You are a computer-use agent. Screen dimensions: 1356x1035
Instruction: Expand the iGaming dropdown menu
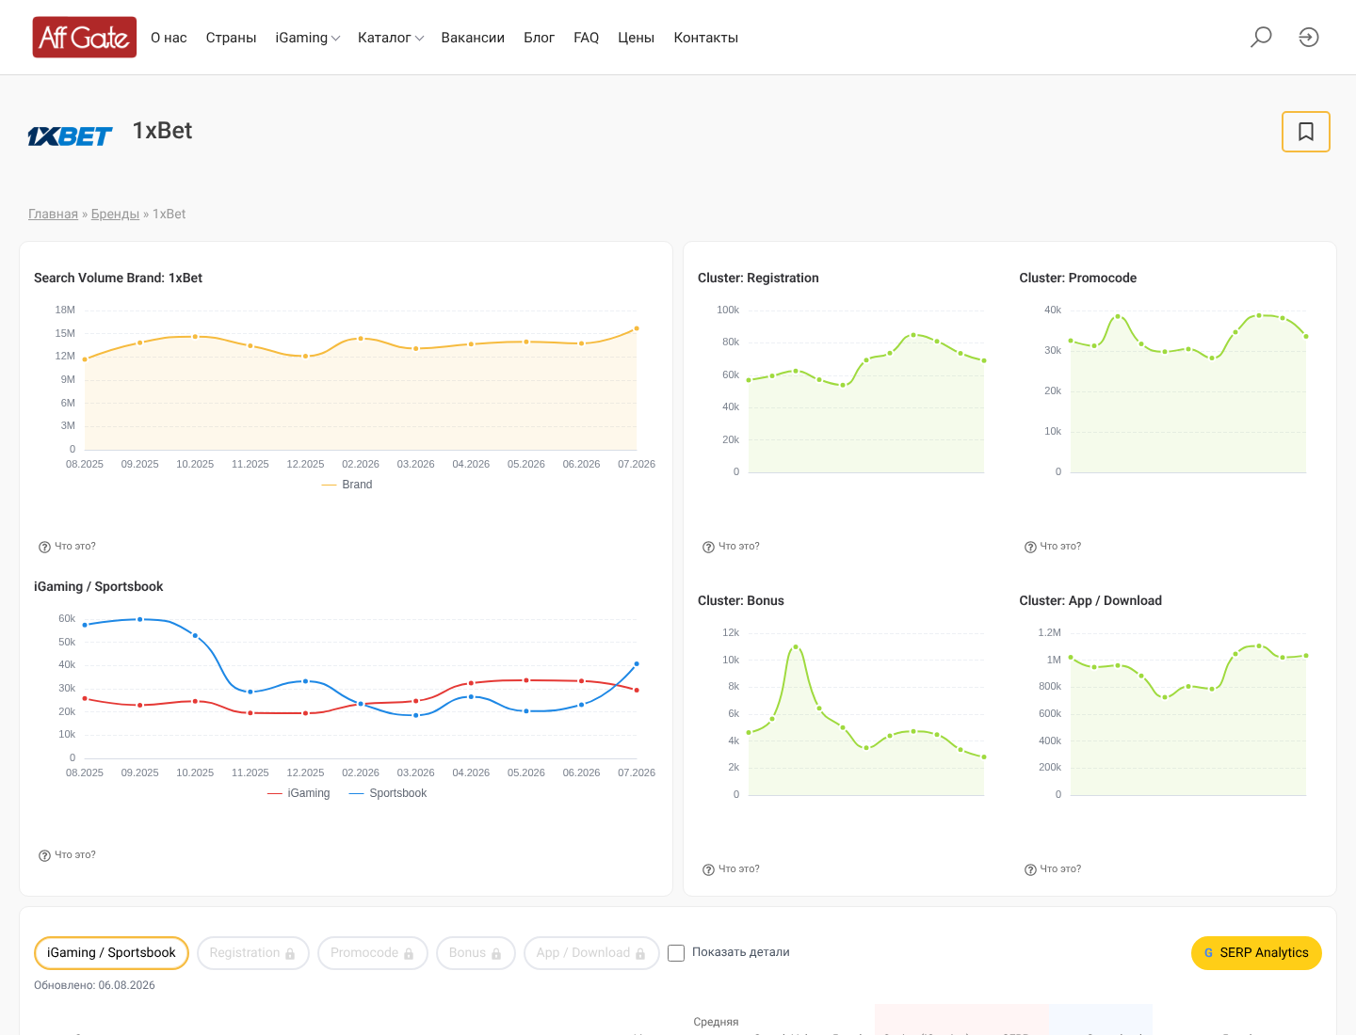click(x=308, y=38)
